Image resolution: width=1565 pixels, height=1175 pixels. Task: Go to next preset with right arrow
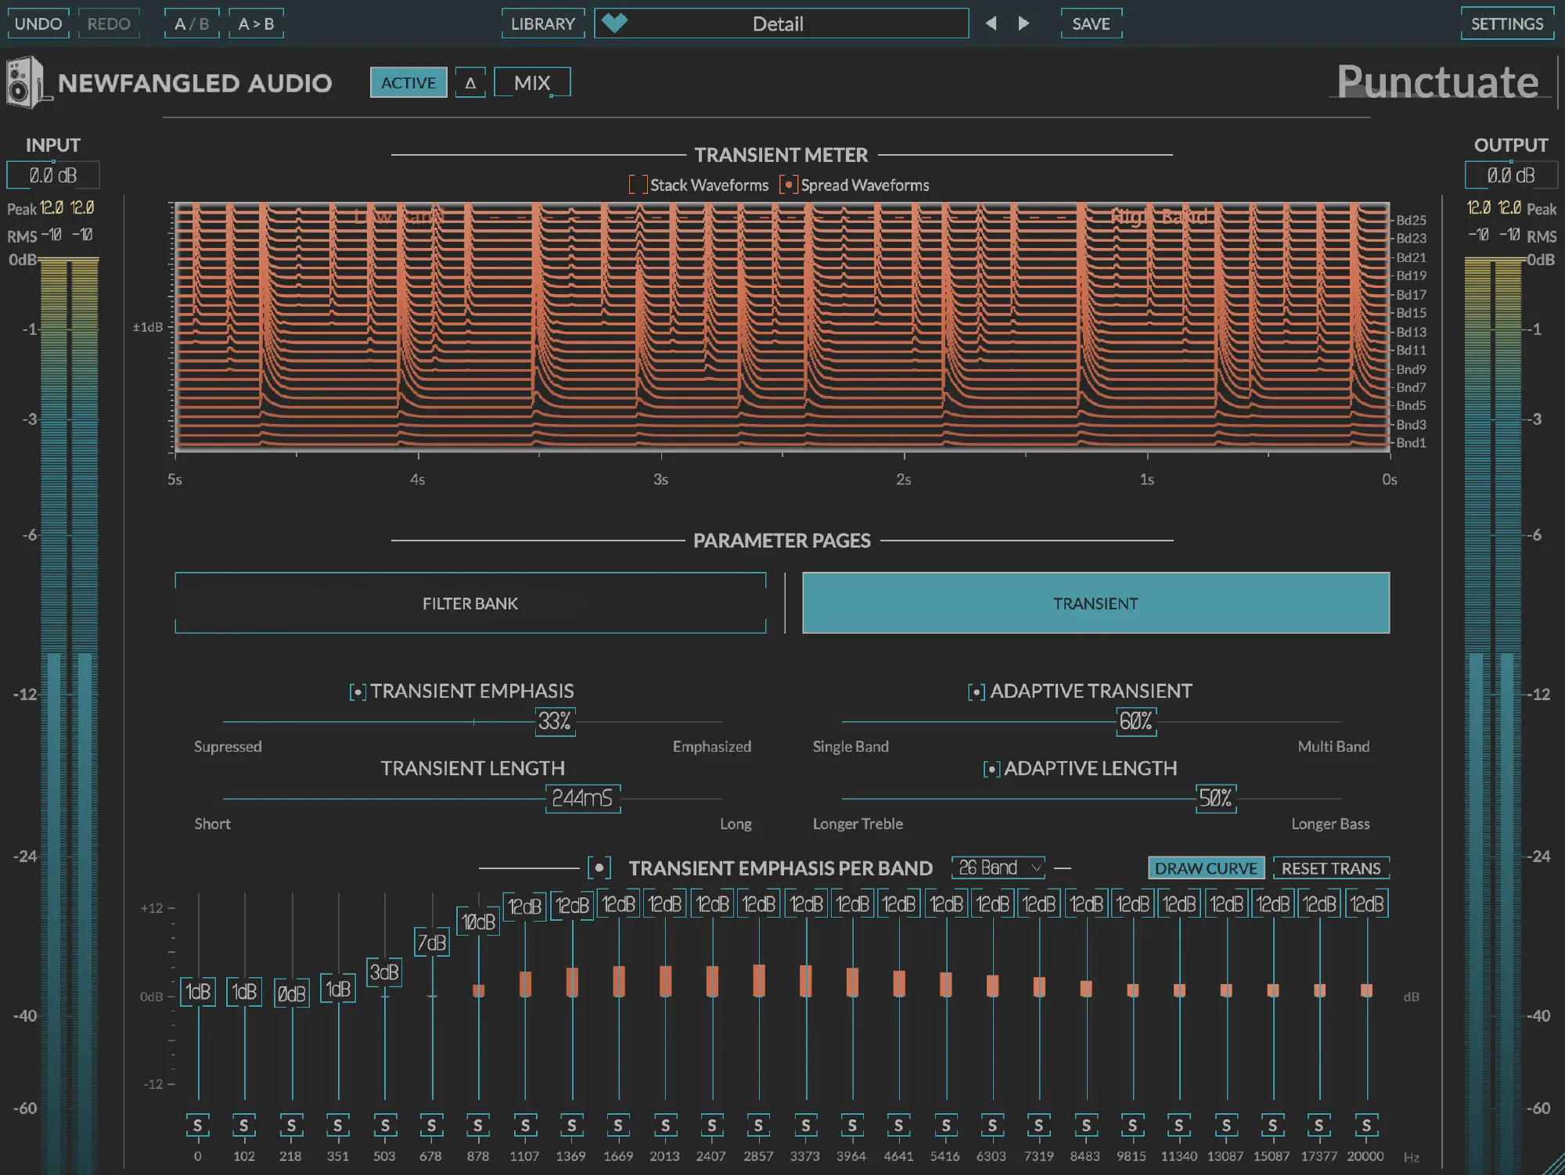(1024, 23)
